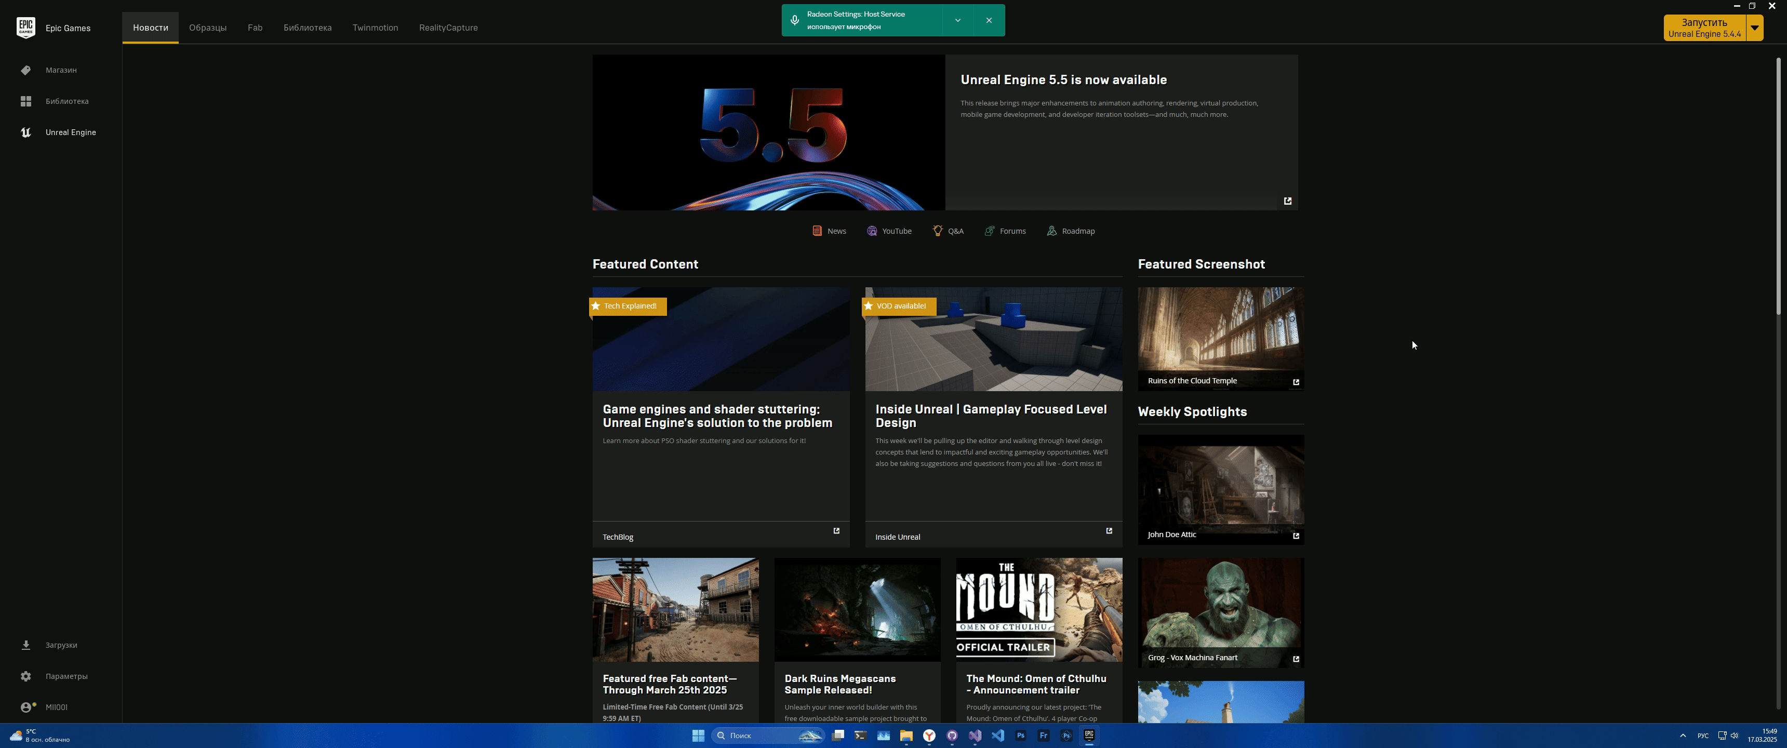Launch Unreal Engine 5.4.4 with Запустить button
The height and width of the screenshot is (748, 1787).
pos(1704,28)
